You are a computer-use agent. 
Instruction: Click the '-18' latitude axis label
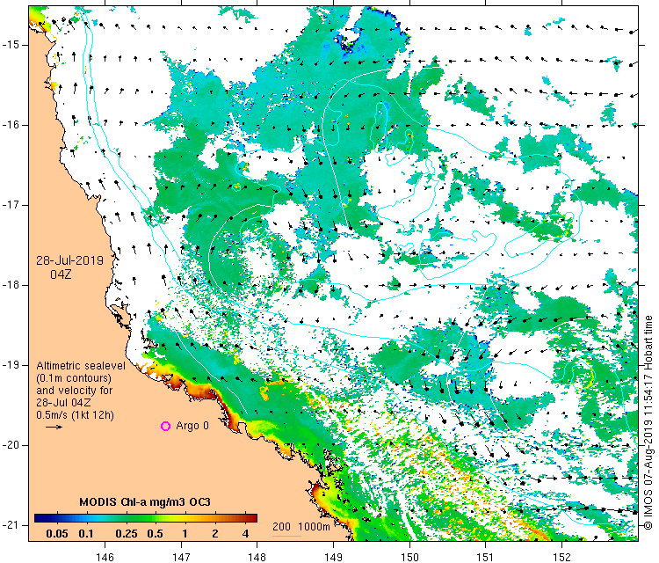(10, 285)
